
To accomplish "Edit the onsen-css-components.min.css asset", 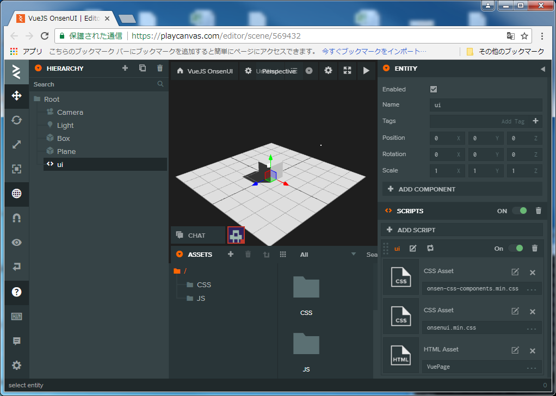I will (515, 273).
